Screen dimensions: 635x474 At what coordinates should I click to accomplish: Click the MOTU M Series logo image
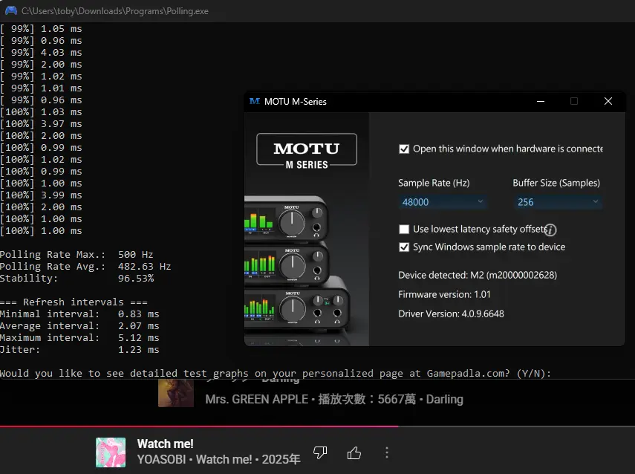coord(307,149)
